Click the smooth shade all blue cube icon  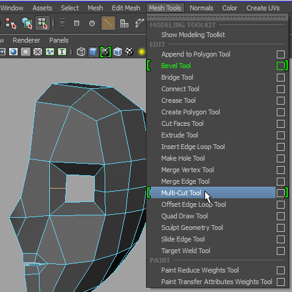(x=93, y=52)
